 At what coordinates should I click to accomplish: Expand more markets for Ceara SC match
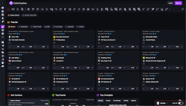point(137,47)
